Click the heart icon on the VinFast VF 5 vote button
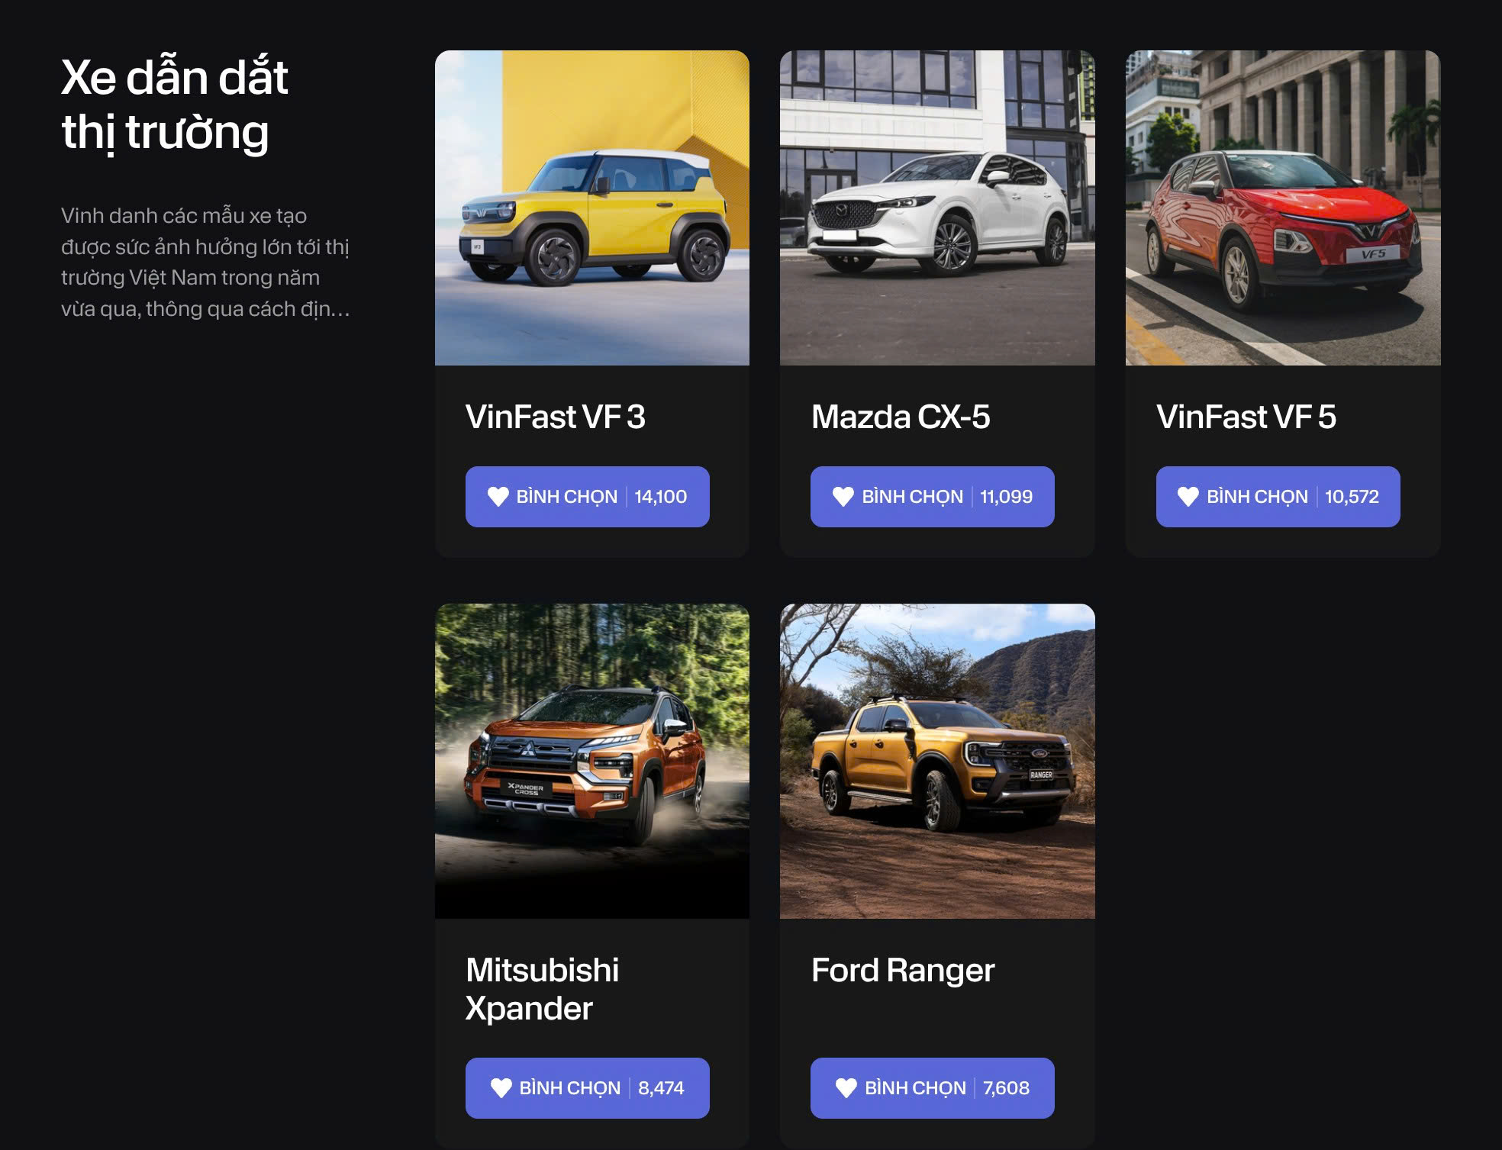1502x1150 pixels. (1188, 497)
